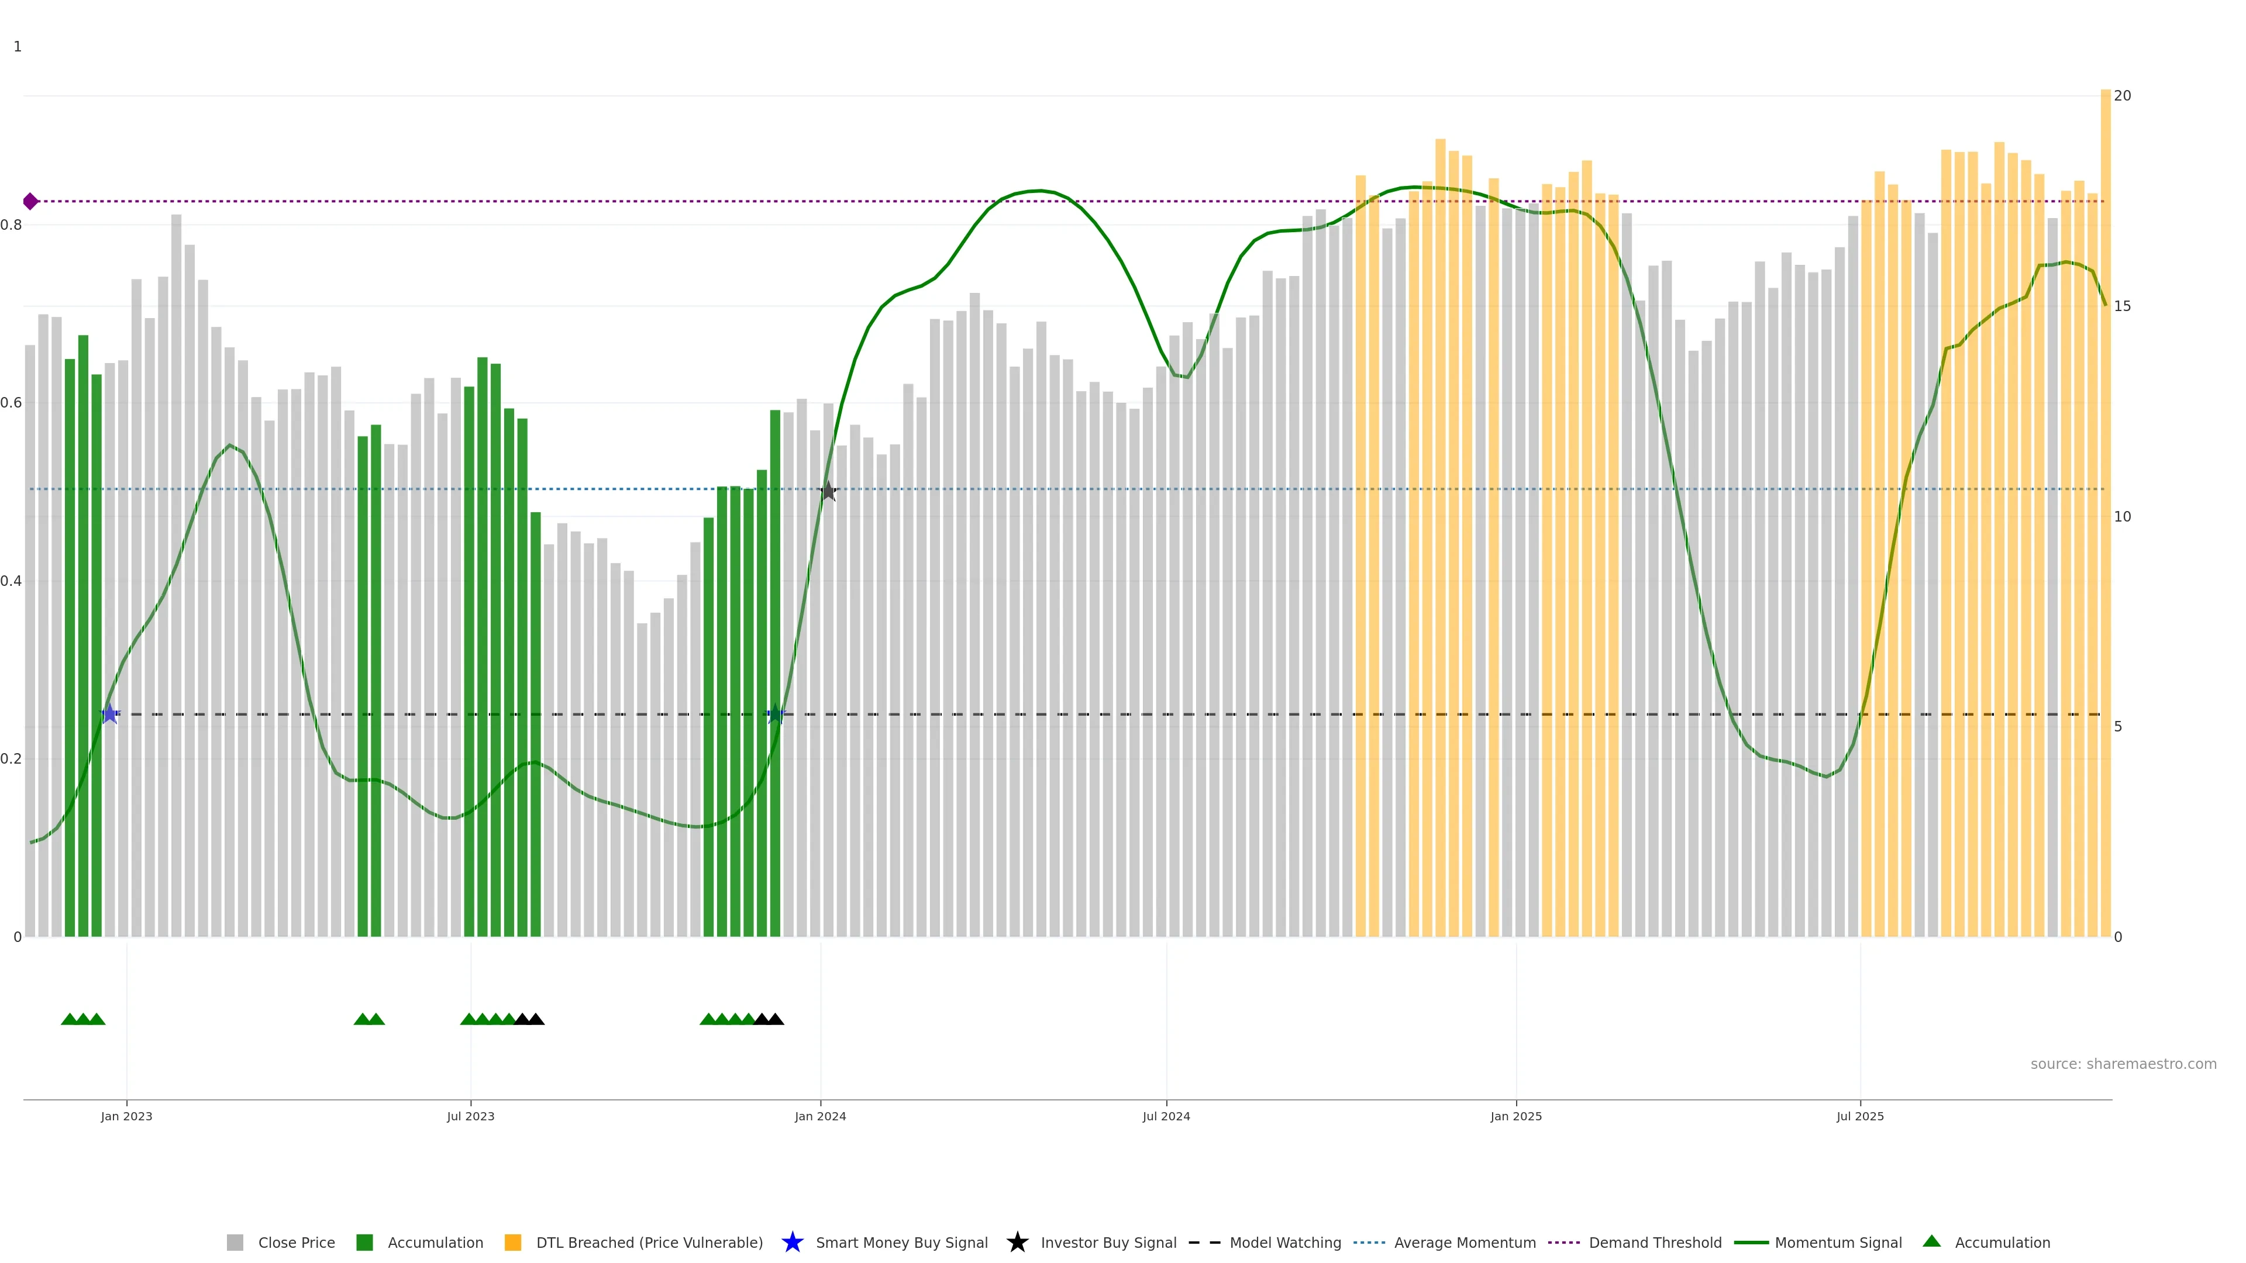Click the blue star near Jan 2023
2246x1263 pixels.
click(x=110, y=714)
